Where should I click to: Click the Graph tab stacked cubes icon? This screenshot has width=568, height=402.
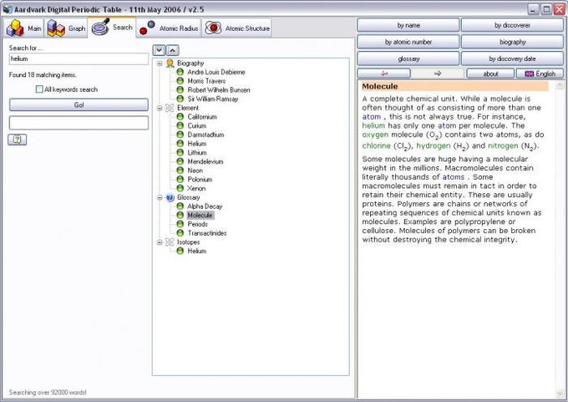(x=56, y=28)
